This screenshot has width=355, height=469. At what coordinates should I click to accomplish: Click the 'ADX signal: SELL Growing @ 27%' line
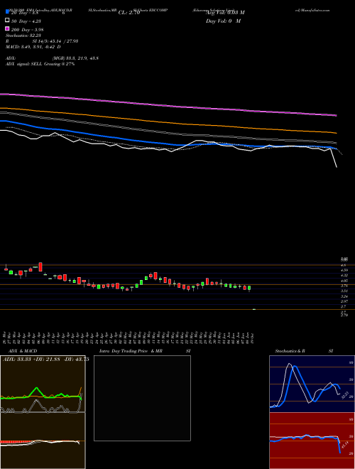click(40, 64)
